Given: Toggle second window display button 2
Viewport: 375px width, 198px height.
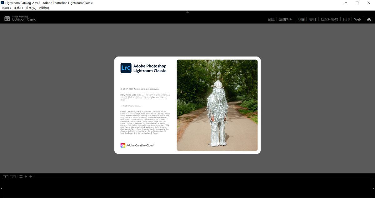Looking at the screenshot, I should (x=13, y=176).
